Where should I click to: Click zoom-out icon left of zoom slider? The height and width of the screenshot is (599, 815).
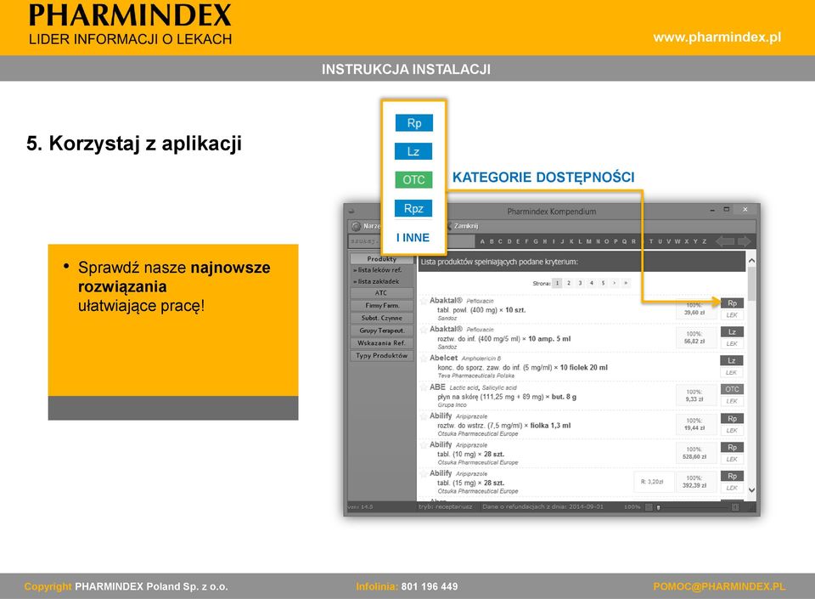[649, 507]
